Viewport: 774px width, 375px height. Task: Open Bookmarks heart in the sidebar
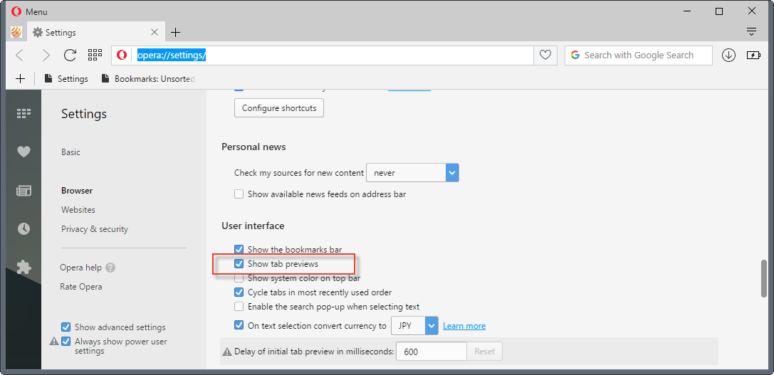tap(23, 152)
